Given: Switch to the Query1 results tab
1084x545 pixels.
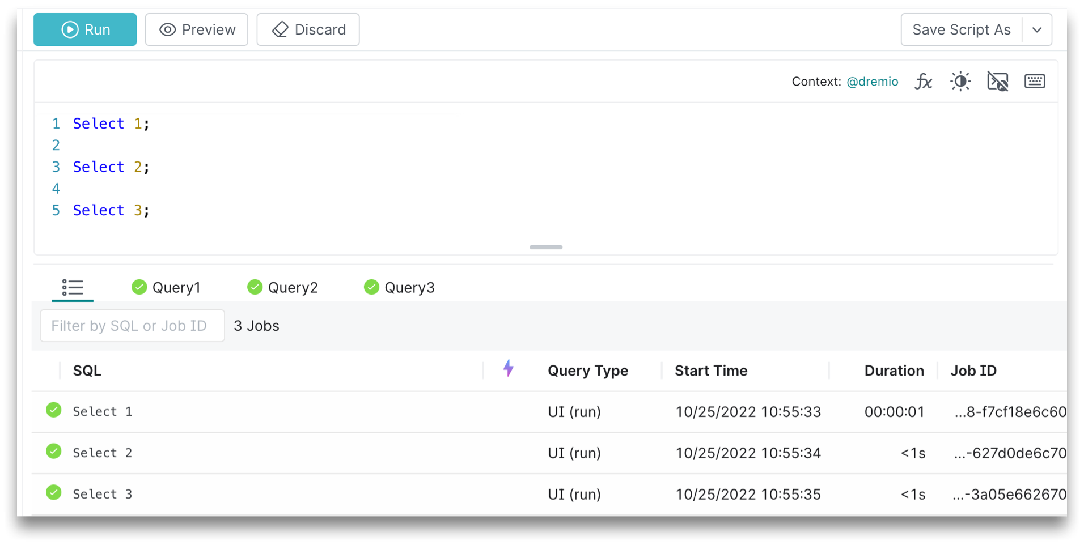Looking at the screenshot, I should click(x=176, y=287).
